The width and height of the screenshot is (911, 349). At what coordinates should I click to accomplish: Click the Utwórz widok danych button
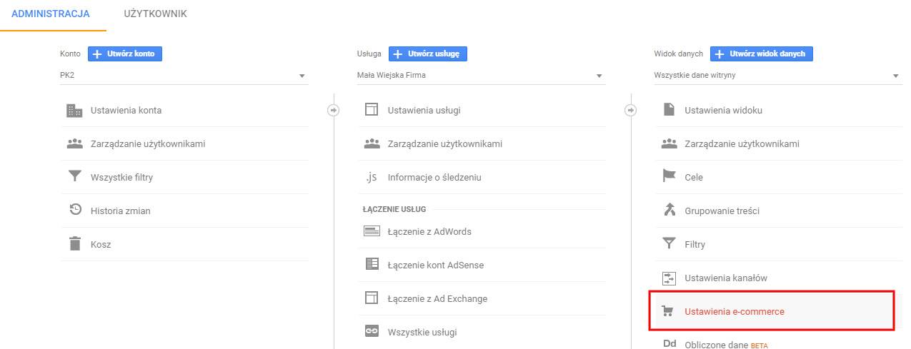pyautogui.click(x=761, y=54)
